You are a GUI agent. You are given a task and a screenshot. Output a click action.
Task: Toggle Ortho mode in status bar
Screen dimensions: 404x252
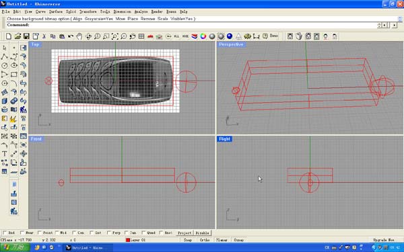(205, 240)
